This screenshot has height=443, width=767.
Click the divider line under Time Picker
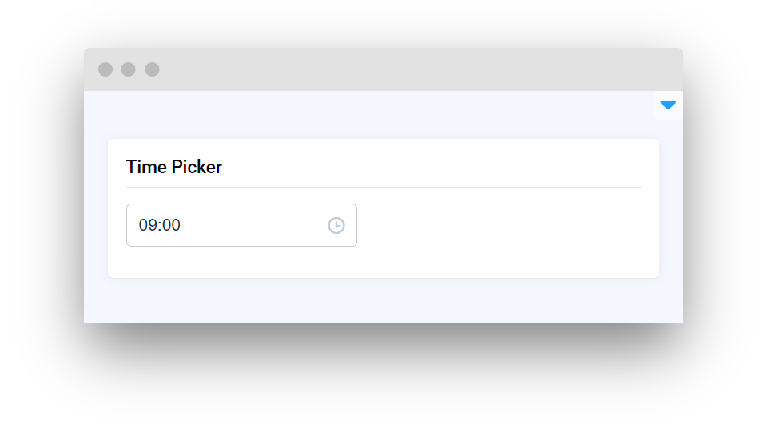383,187
